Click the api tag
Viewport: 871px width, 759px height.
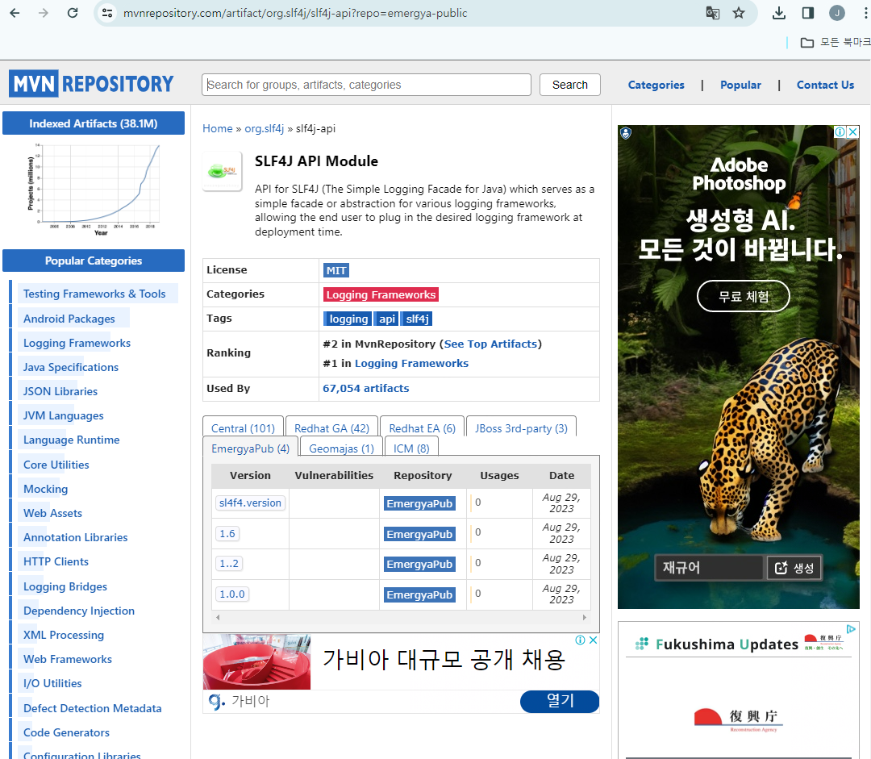coord(386,319)
